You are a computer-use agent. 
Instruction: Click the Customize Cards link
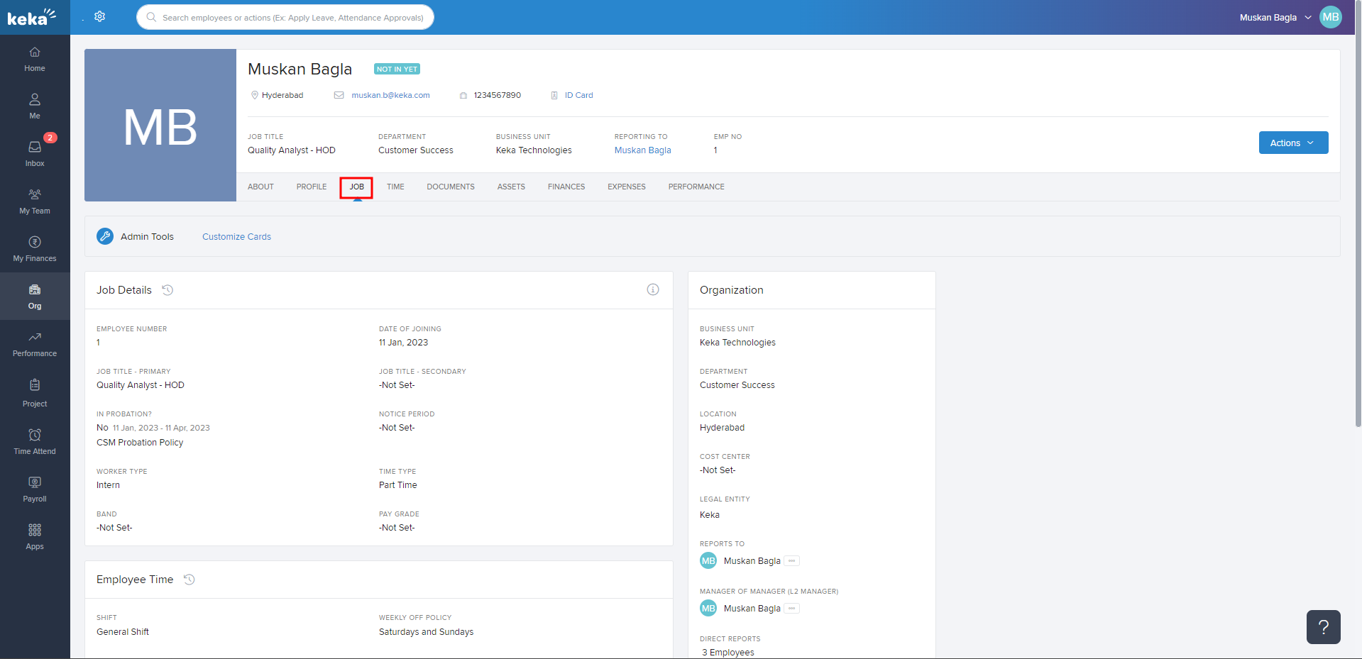pyautogui.click(x=236, y=237)
